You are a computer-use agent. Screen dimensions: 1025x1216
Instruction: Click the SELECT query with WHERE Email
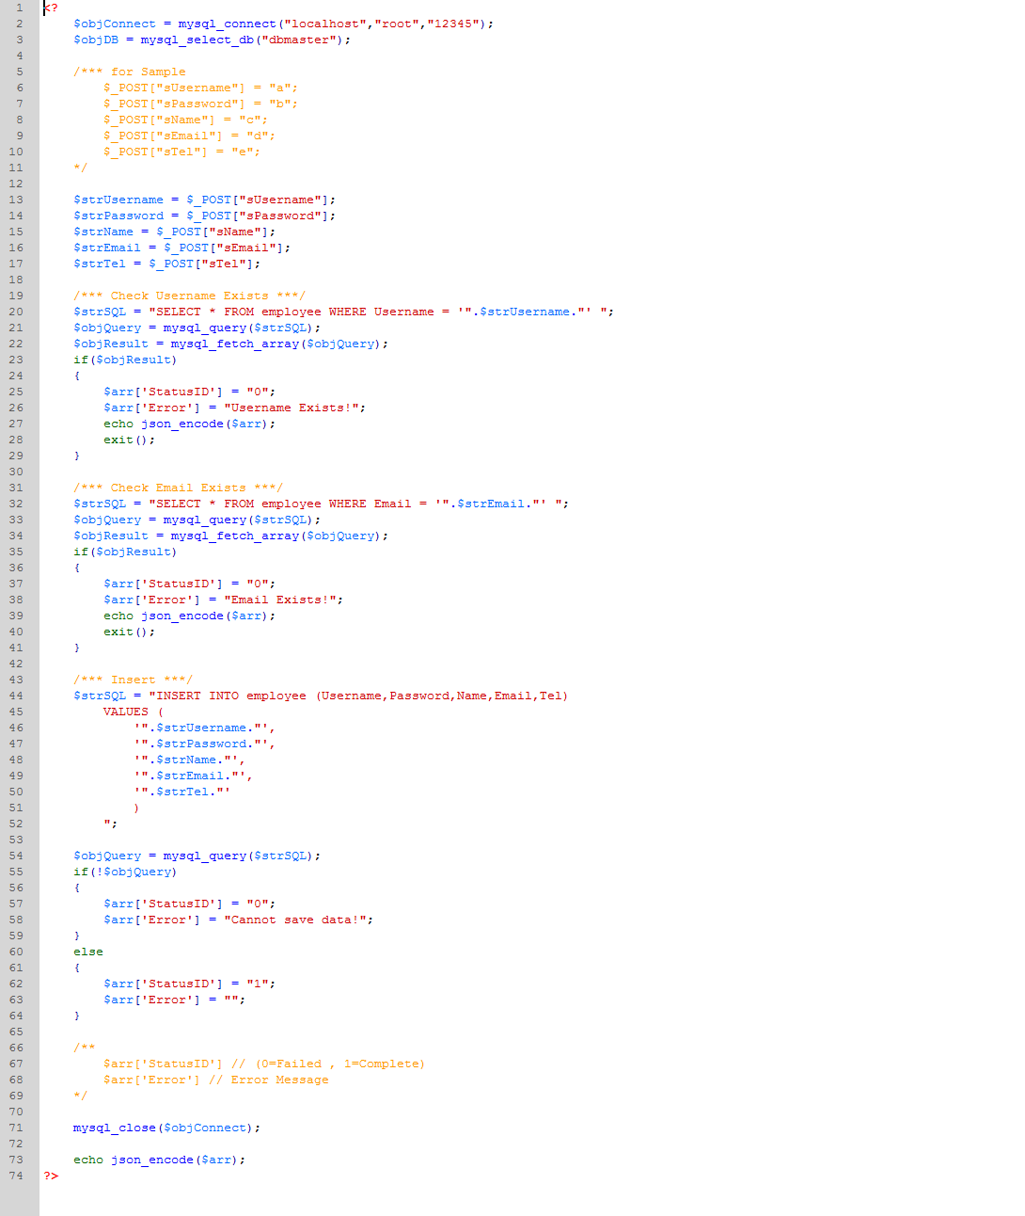coord(321,504)
